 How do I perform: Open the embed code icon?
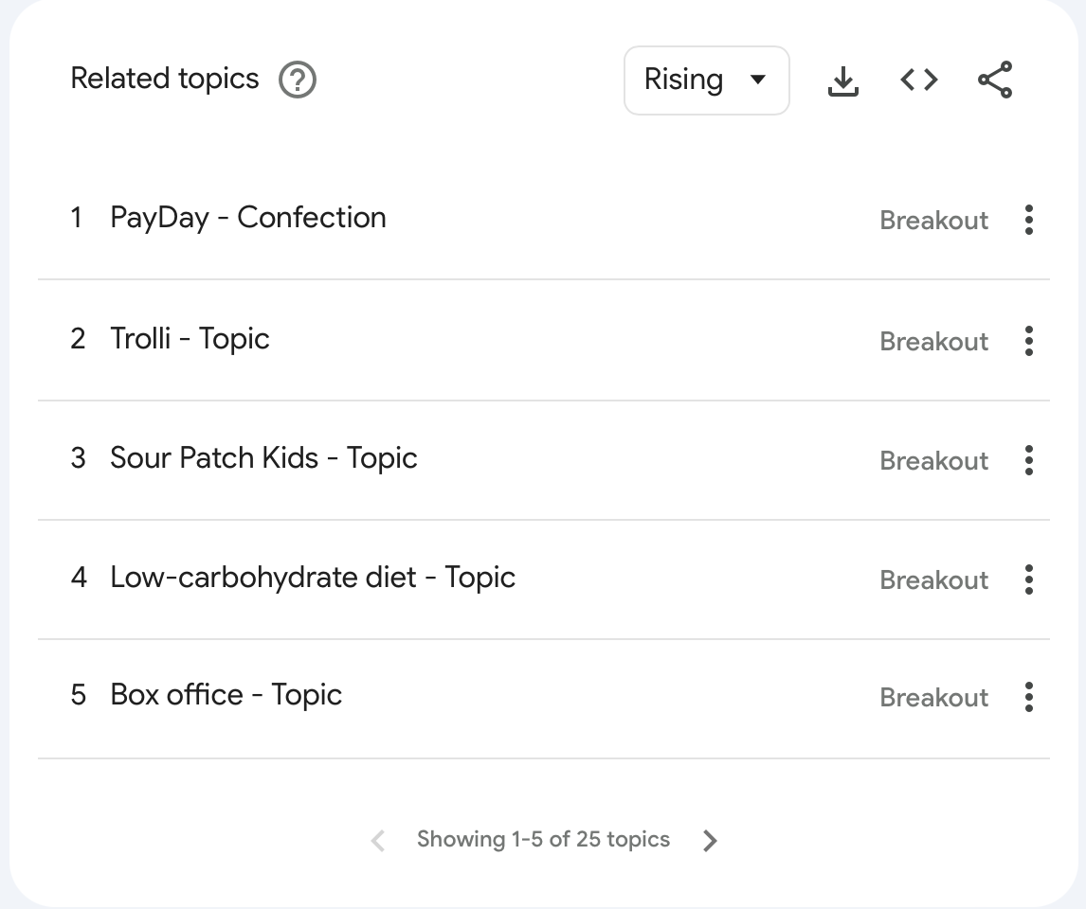point(918,80)
